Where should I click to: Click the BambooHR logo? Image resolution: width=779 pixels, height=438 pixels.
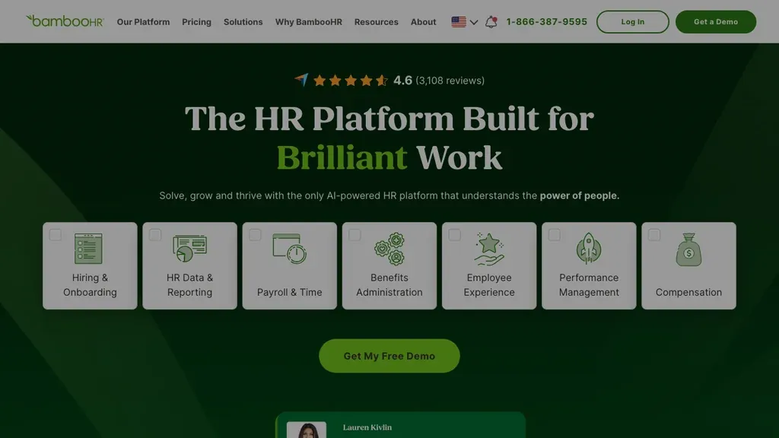coord(65,21)
